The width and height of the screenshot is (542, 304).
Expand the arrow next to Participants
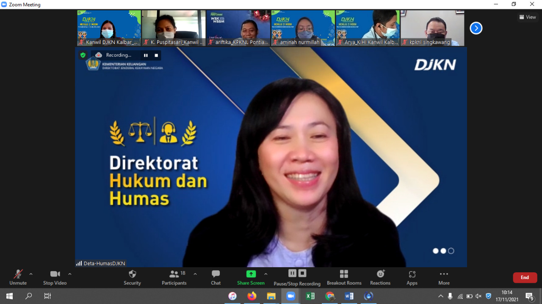[195, 274]
